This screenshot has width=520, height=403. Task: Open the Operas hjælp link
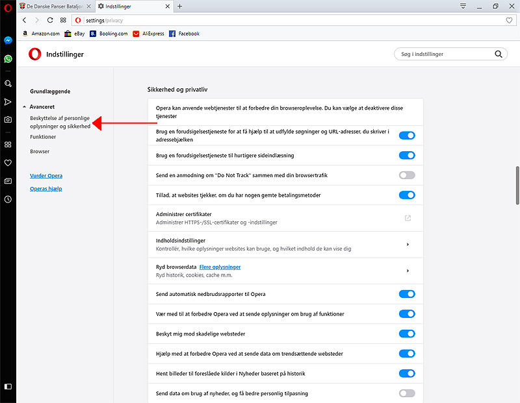click(45, 189)
